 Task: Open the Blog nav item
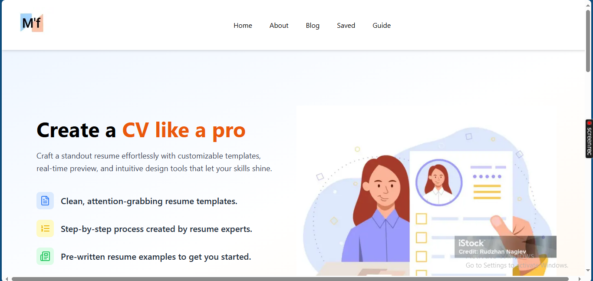tap(313, 26)
